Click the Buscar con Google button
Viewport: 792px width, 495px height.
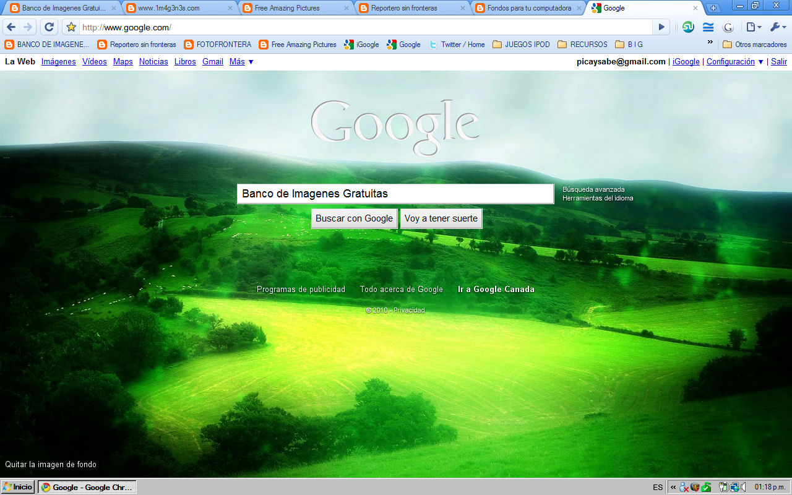[x=354, y=218]
